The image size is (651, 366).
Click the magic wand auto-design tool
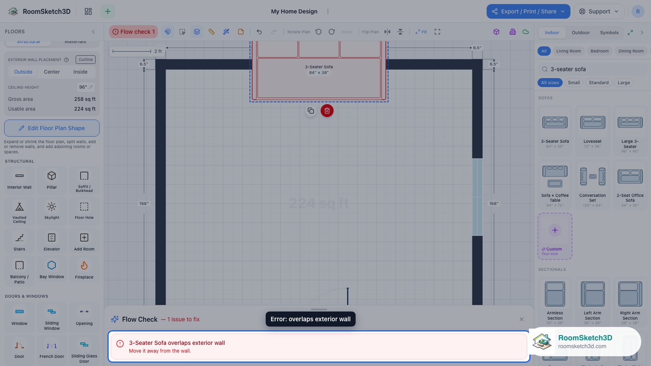(x=226, y=32)
